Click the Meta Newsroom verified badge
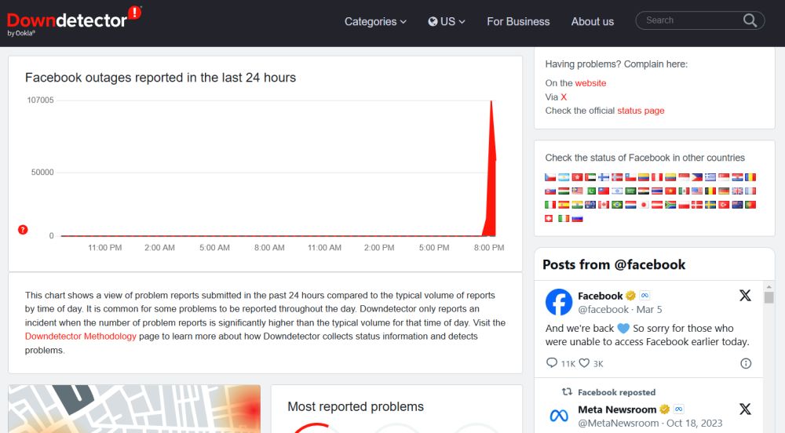This screenshot has width=785, height=433. pos(665,409)
